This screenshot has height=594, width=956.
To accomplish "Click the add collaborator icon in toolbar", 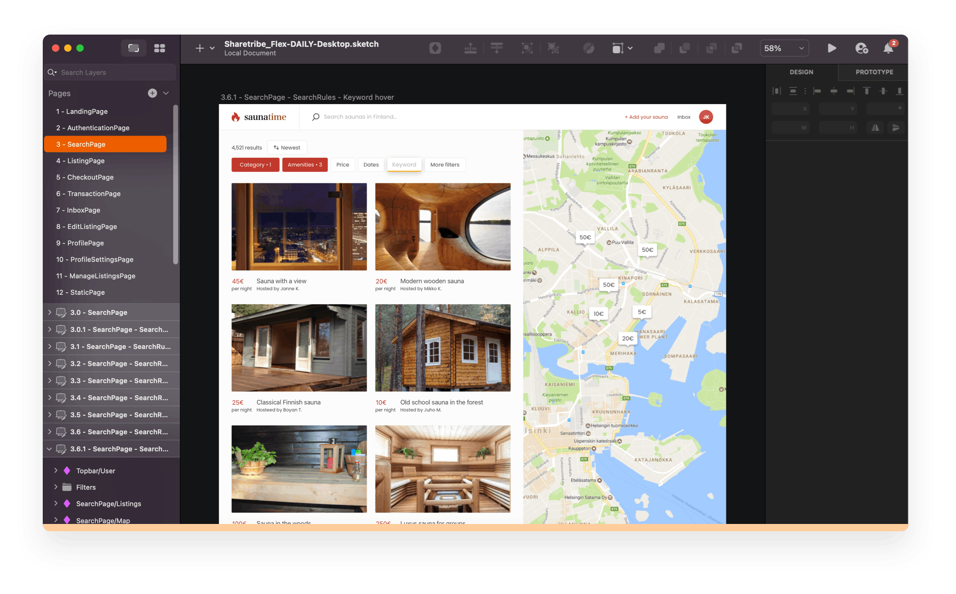I will coord(862,48).
